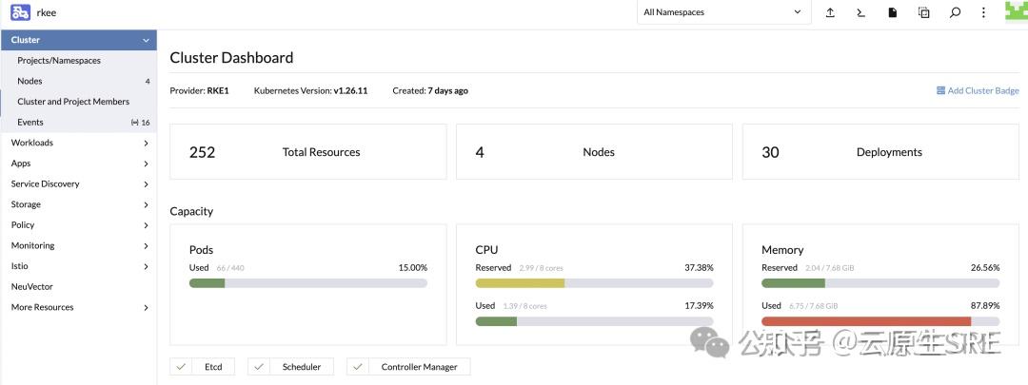Open the kubectl shell icon
The width and height of the screenshot is (1028, 385).
click(x=860, y=12)
